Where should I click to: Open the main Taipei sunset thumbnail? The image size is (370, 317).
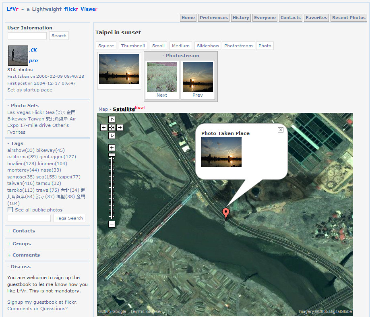point(119,69)
